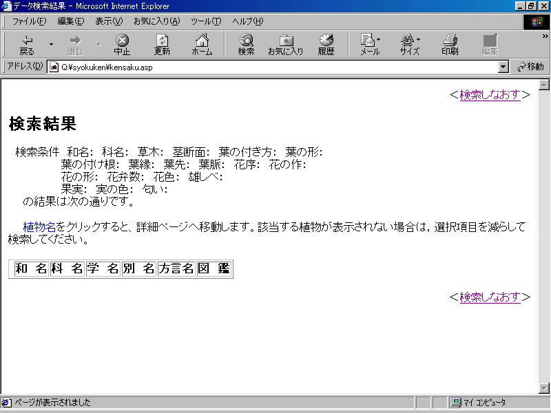Click the Windows logo throbber icon
The width and height of the screenshot is (551, 413).
(537, 22)
